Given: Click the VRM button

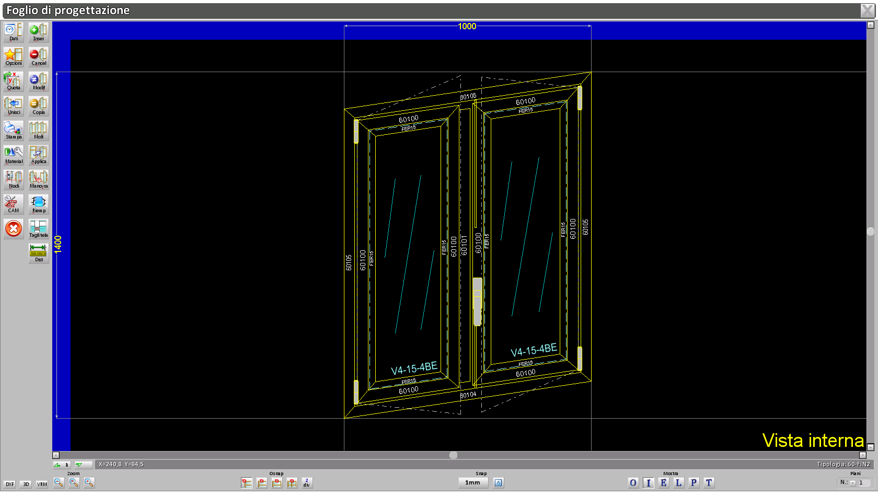Looking at the screenshot, I should point(42,485).
